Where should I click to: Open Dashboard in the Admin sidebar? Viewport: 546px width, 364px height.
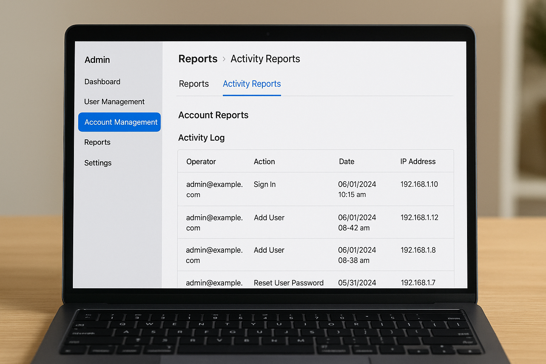point(102,82)
